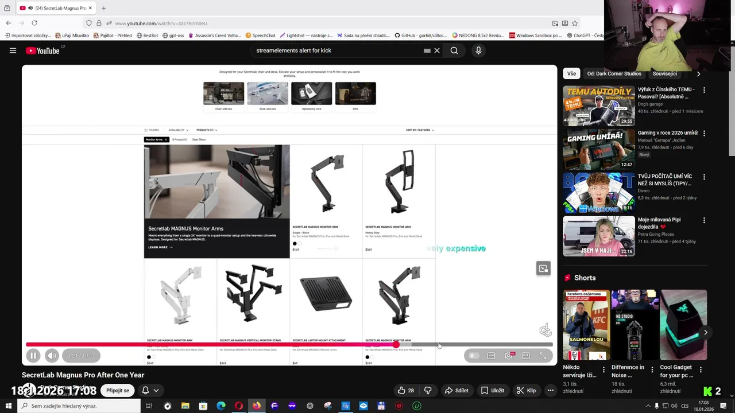Open the YouTube hamburger guide menu
The height and width of the screenshot is (413, 735).
pos(13,50)
